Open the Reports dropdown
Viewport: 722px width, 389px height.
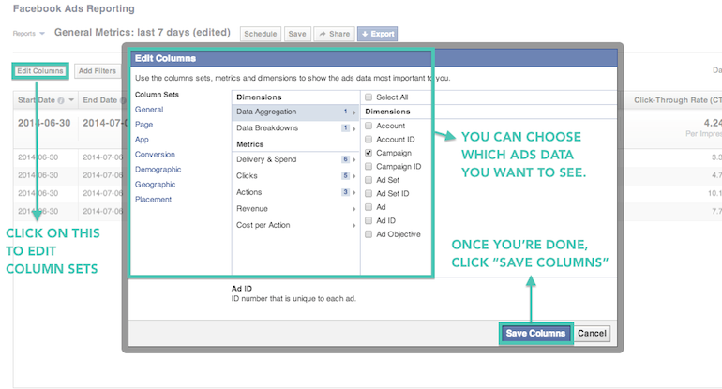pyautogui.click(x=28, y=33)
